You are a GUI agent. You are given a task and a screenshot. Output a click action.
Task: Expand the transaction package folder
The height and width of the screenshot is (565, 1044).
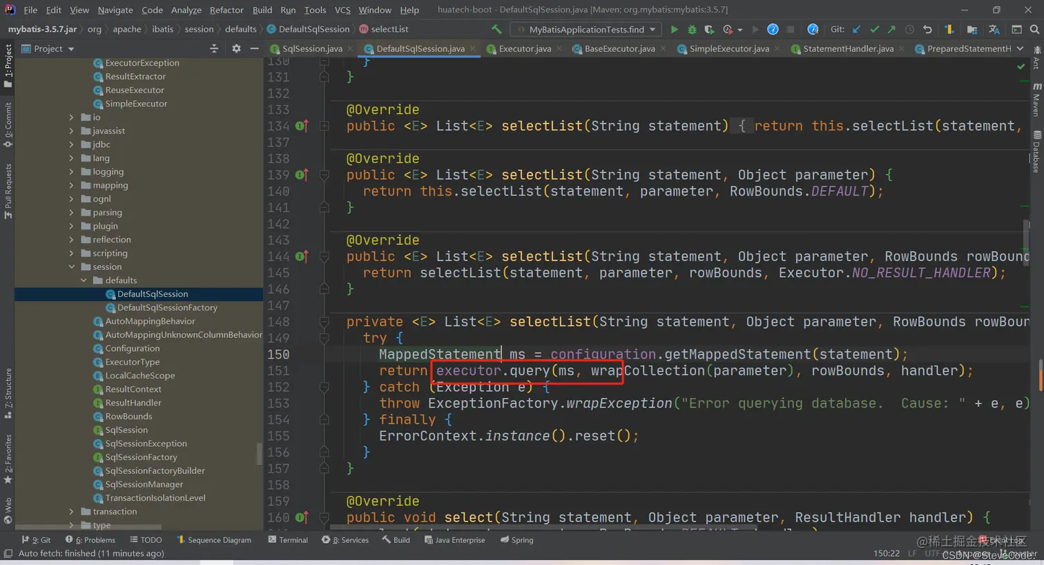coord(71,511)
